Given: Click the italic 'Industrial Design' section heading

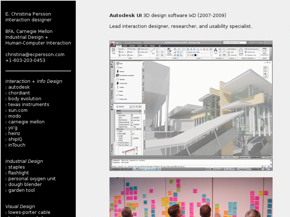Looking at the screenshot, I should click(24, 161).
